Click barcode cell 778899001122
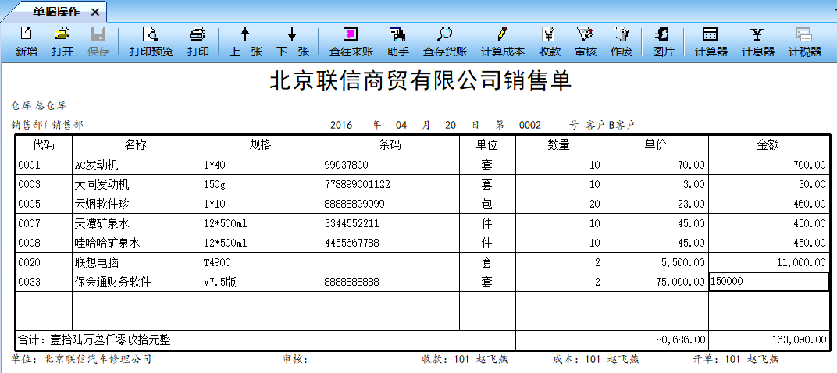The height and width of the screenshot is (373, 837). pyautogui.click(x=390, y=185)
